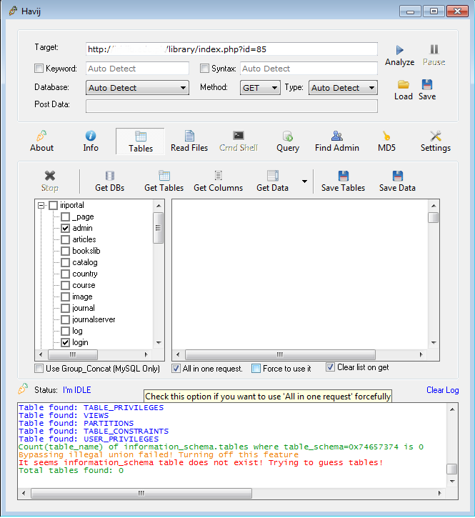This screenshot has width=475, height=518.
Task: Click the Havij title bar carrot icon
Action: click(13, 11)
